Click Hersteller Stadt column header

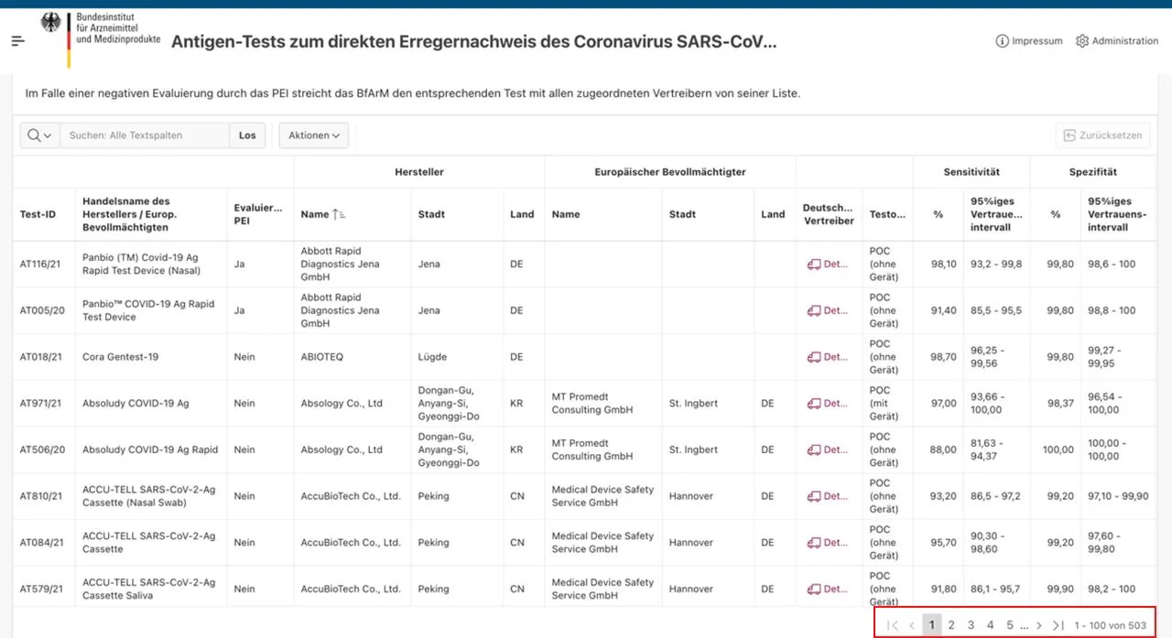coord(432,214)
